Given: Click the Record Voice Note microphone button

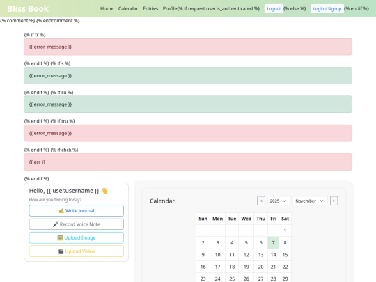Looking at the screenshot, I should pyautogui.click(x=77, y=224).
